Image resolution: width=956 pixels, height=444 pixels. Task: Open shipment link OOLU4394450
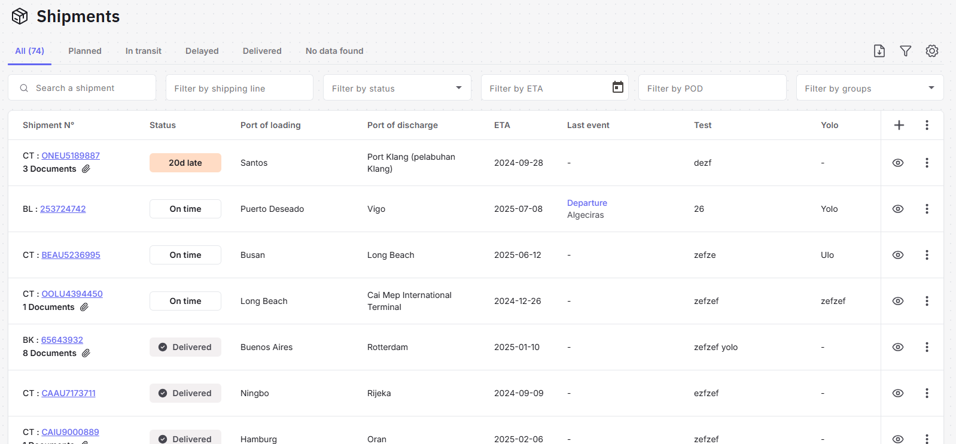pyautogui.click(x=72, y=294)
